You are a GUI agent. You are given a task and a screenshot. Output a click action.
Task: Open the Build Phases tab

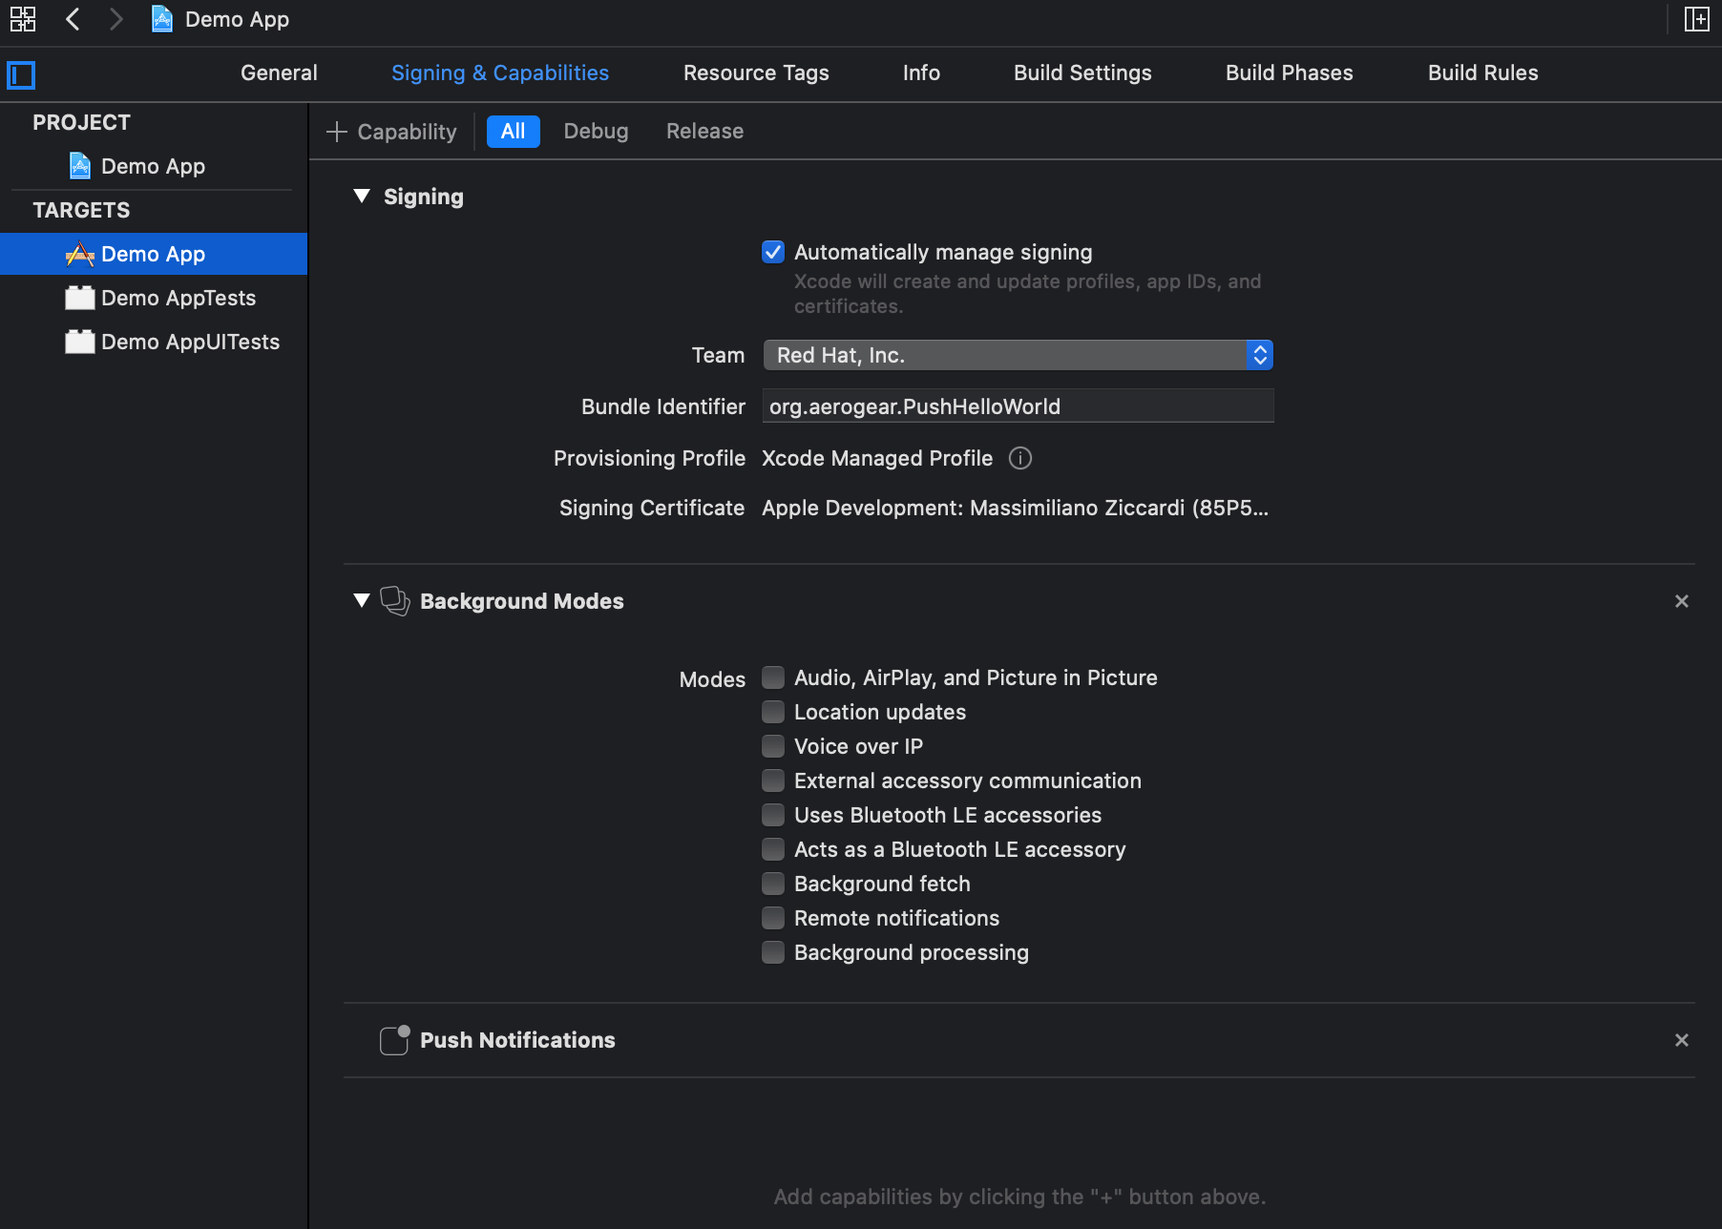pyautogui.click(x=1289, y=73)
